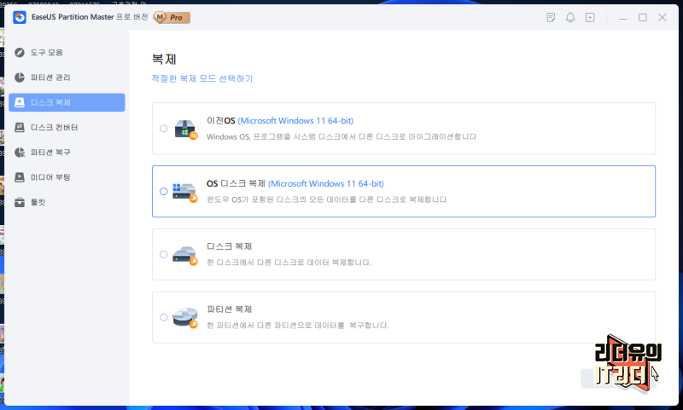Click the 디스크 복제 option card title
Screen dimensions: 683x410
click(x=229, y=246)
